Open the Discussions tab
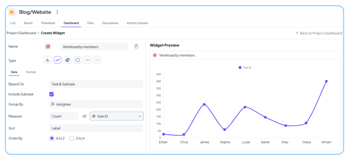The height and width of the screenshot is (160, 349). click(110, 23)
